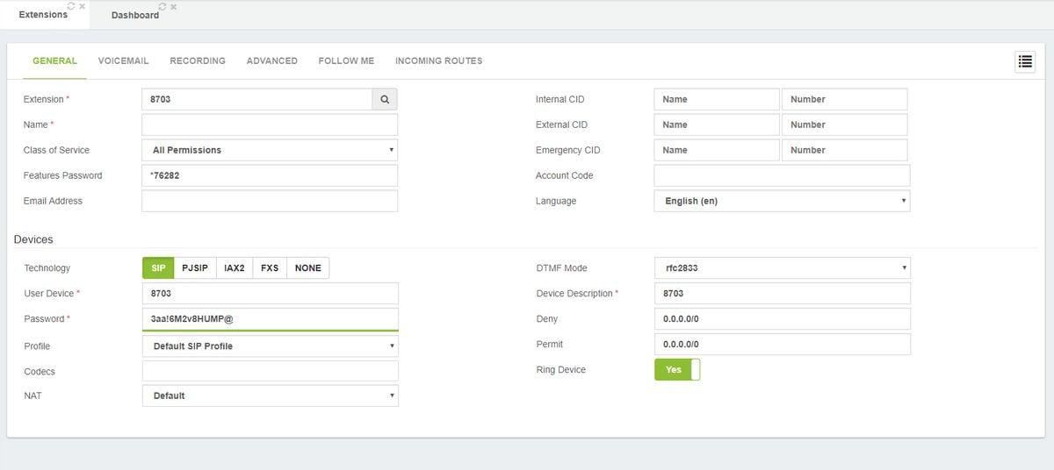
Task: Click the Codecs field
Action: (x=271, y=371)
